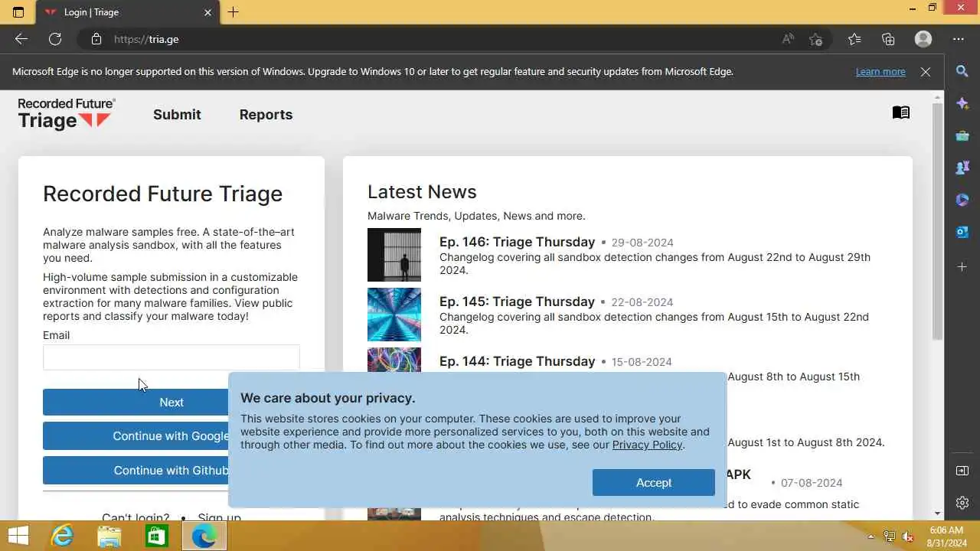Open Edge Settings and more menu

[959, 39]
